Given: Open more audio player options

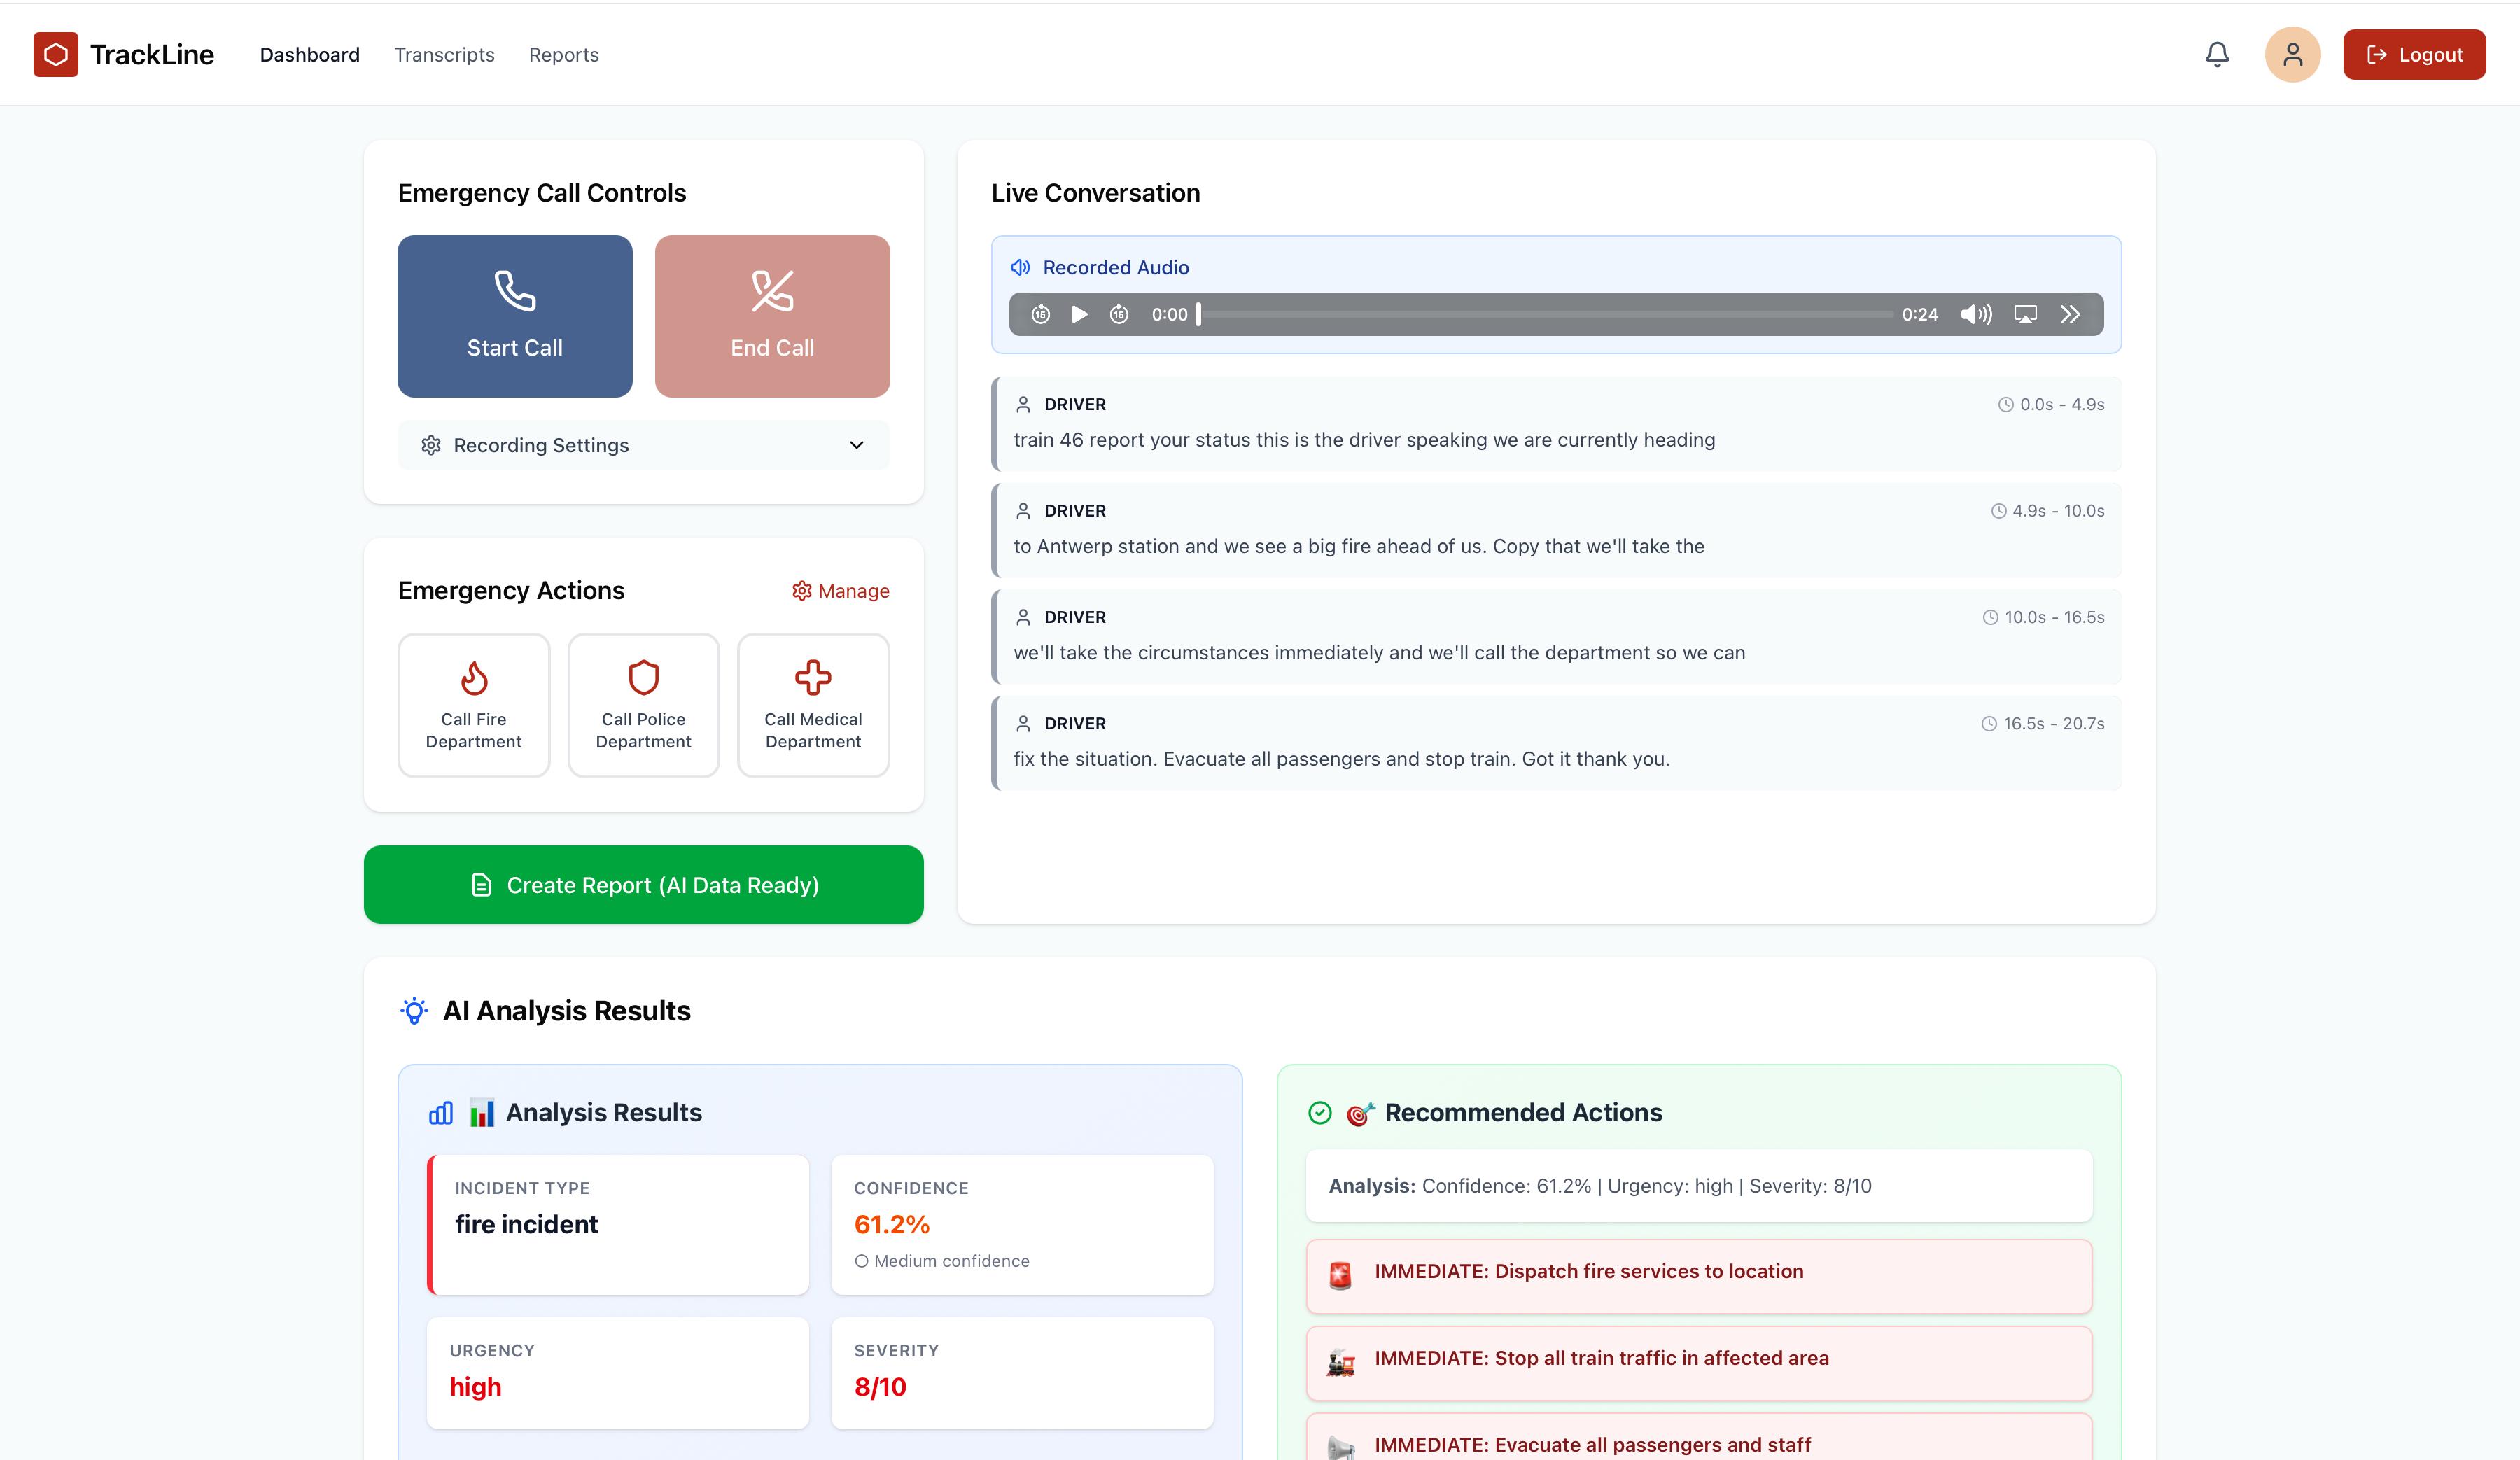Looking at the screenshot, I should pyautogui.click(x=2070, y=314).
